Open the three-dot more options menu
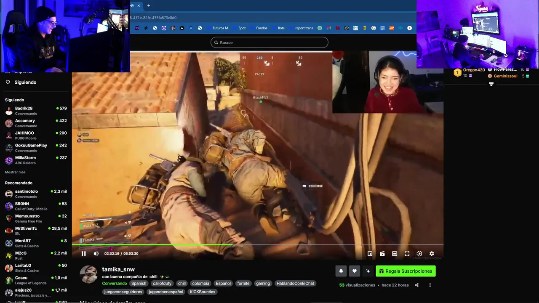Screen dimensions: 539x303 (x=430, y=285)
